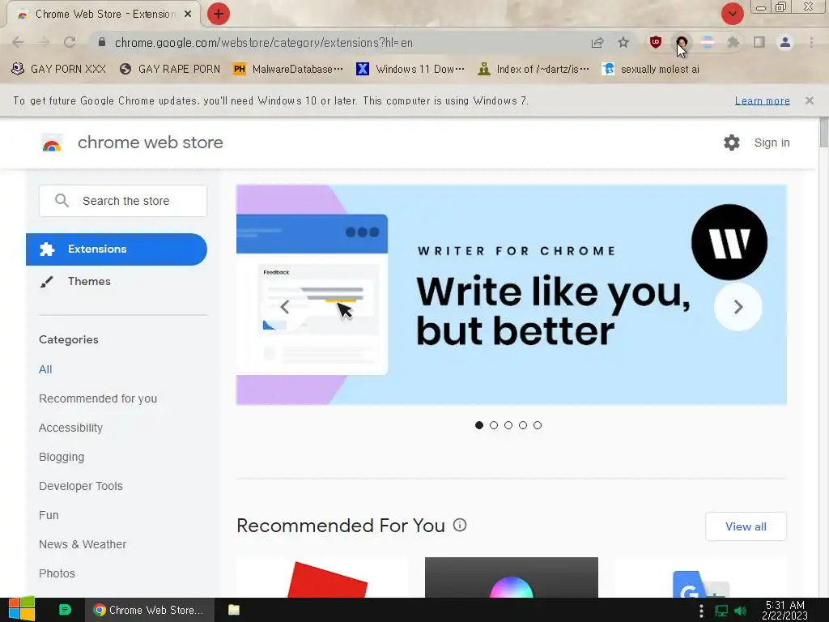Open the MalwareDatabase bookmark
Image resolution: width=829 pixels, height=622 pixels.
pyautogui.click(x=289, y=70)
